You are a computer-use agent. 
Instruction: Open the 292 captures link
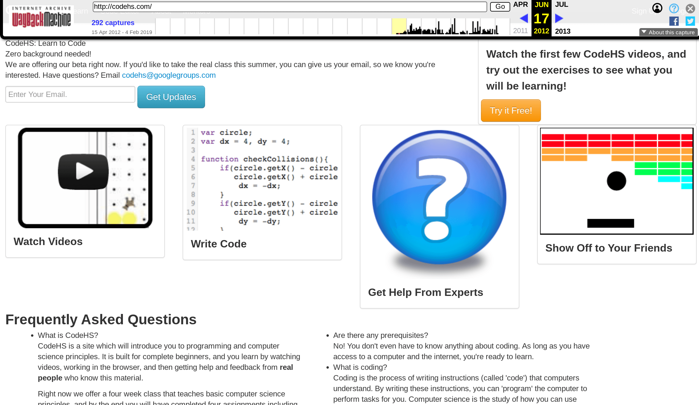(113, 23)
